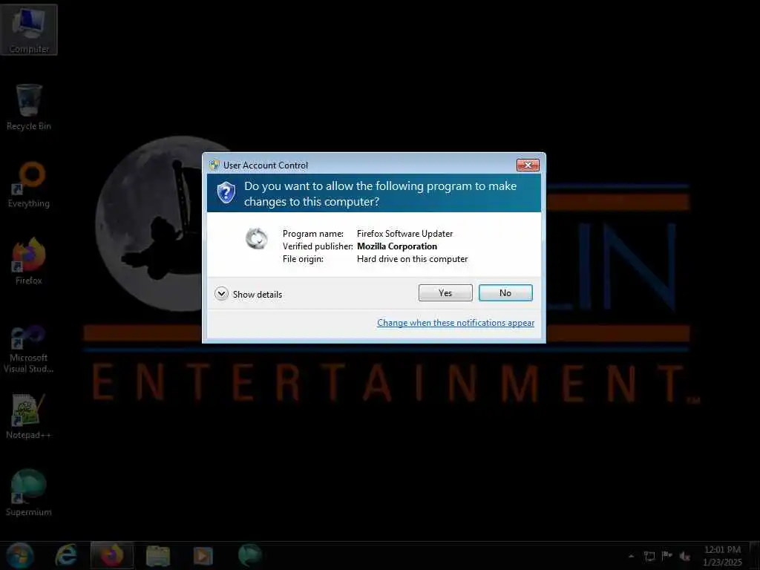The image size is (760, 570).
Task: Click the Firefox updater program icon
Action: pyautogui.click(x=256, y=238)
